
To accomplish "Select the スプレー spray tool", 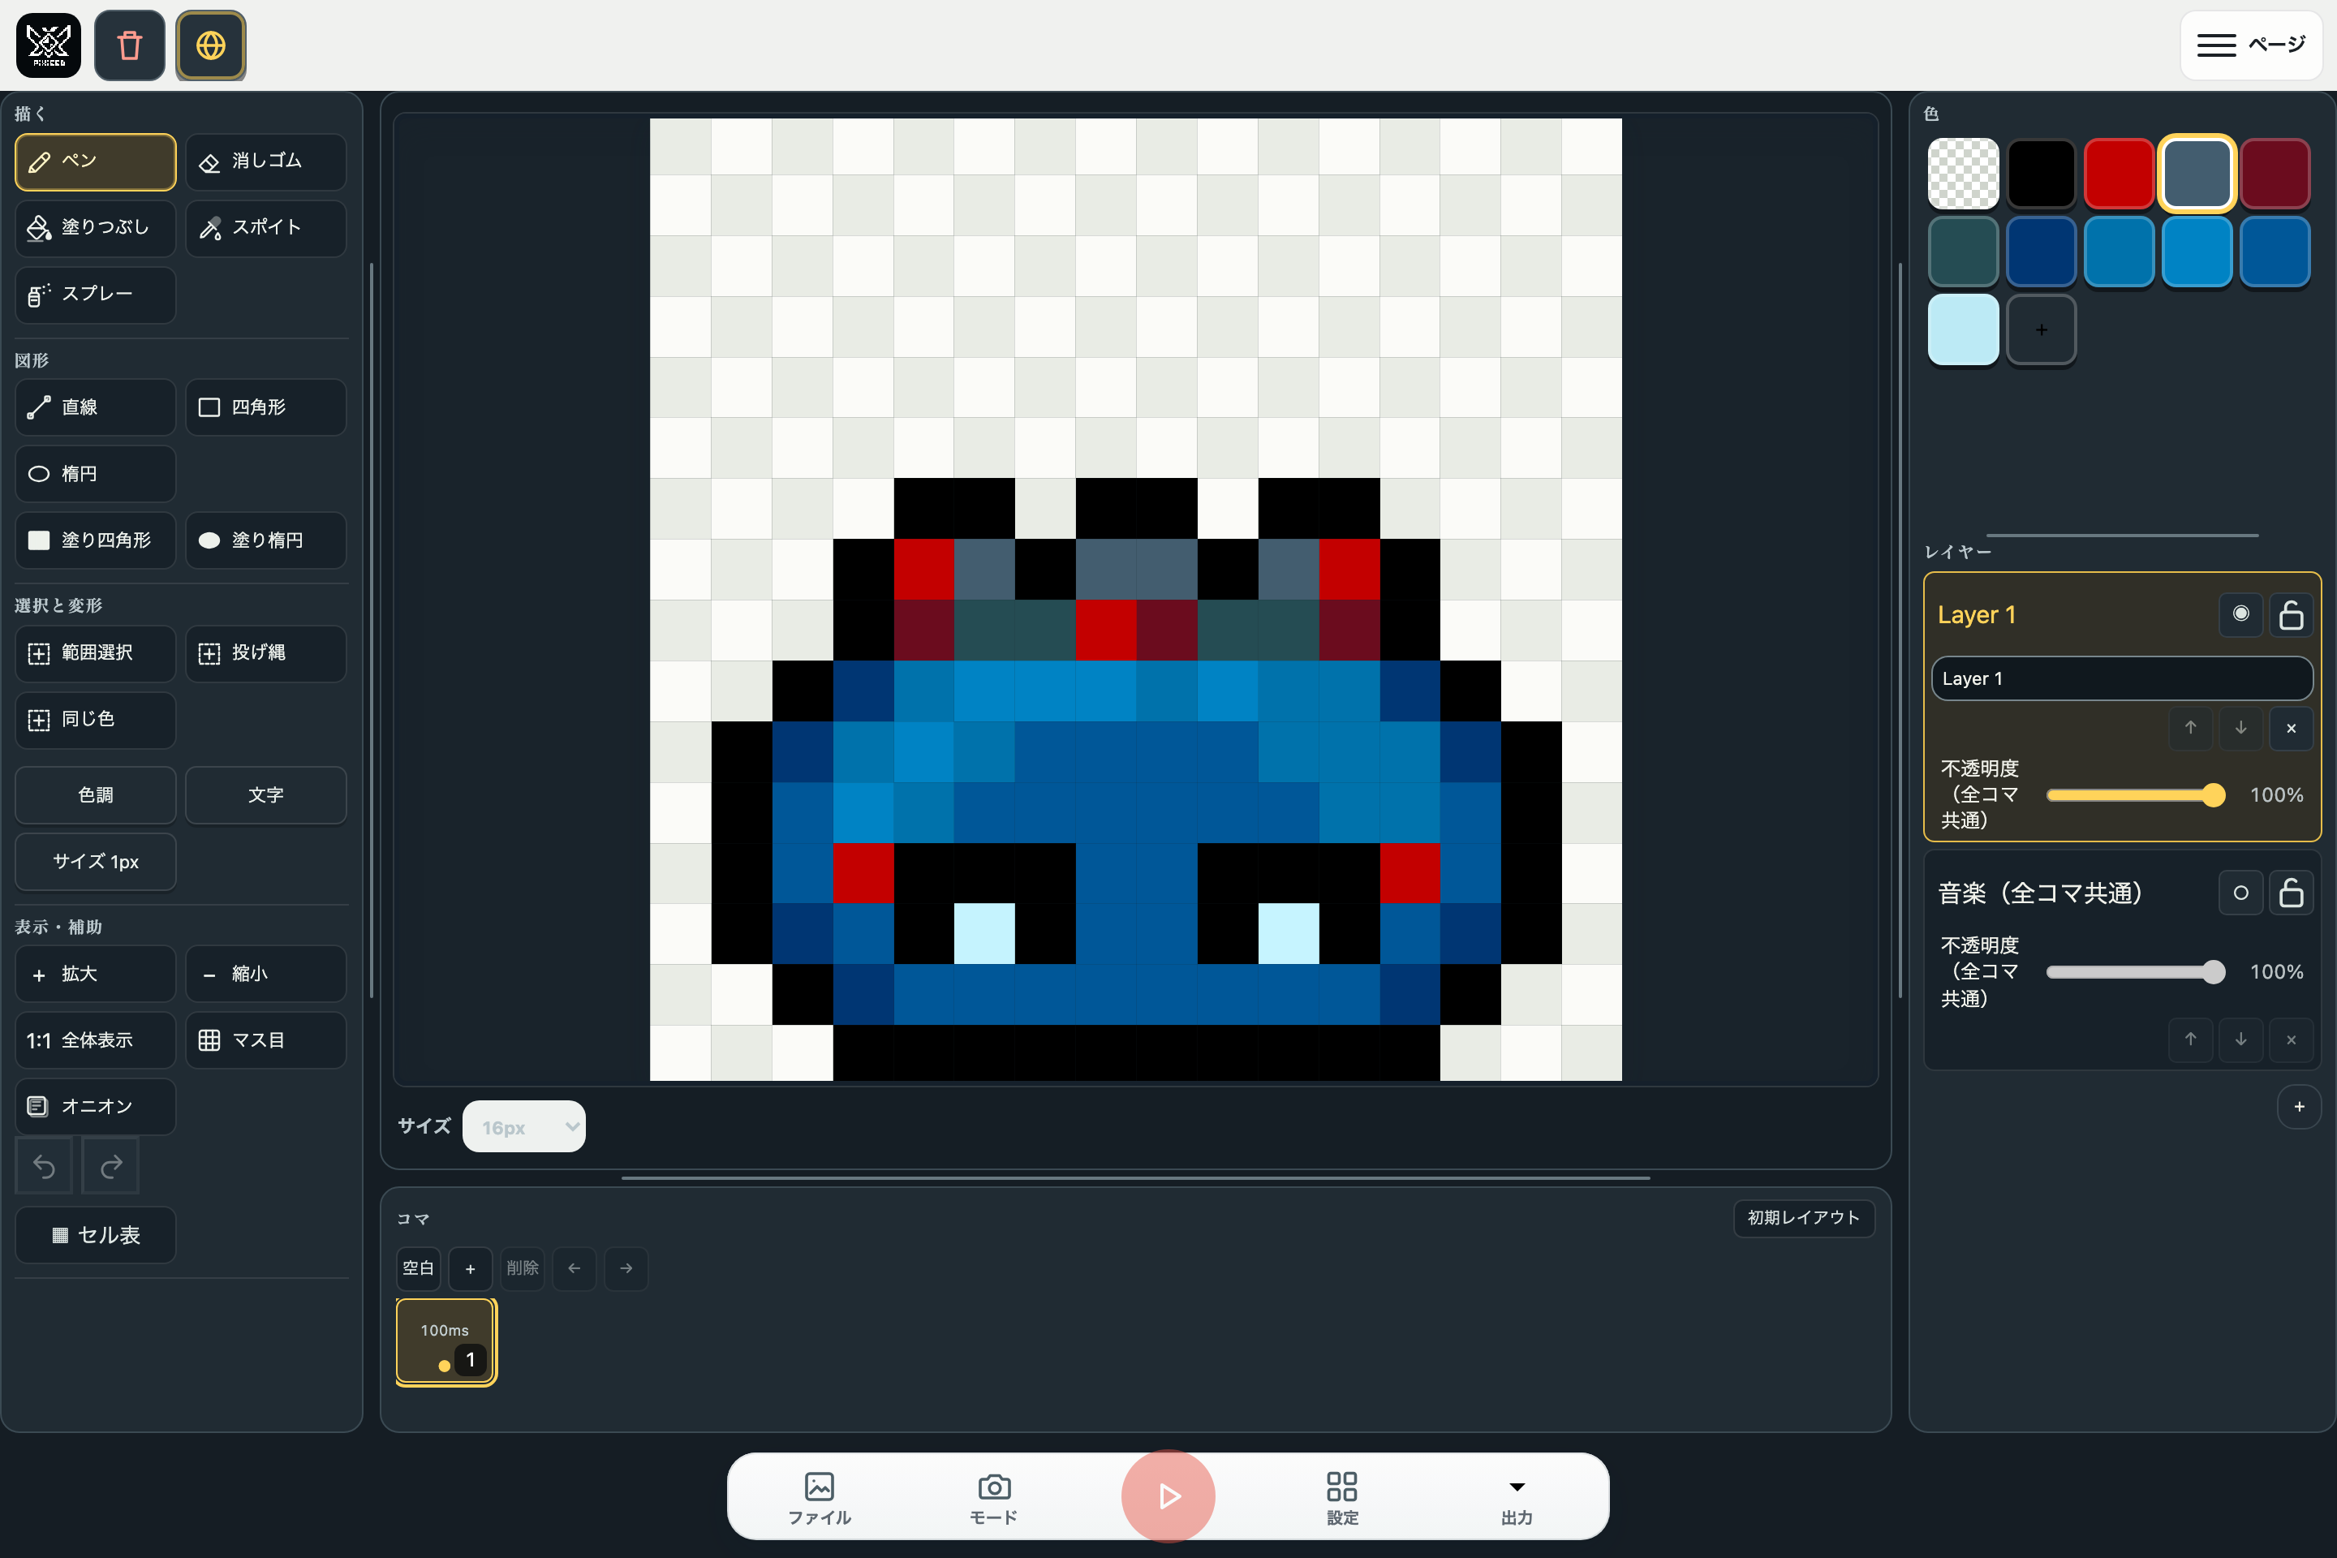I will (96, 294).
